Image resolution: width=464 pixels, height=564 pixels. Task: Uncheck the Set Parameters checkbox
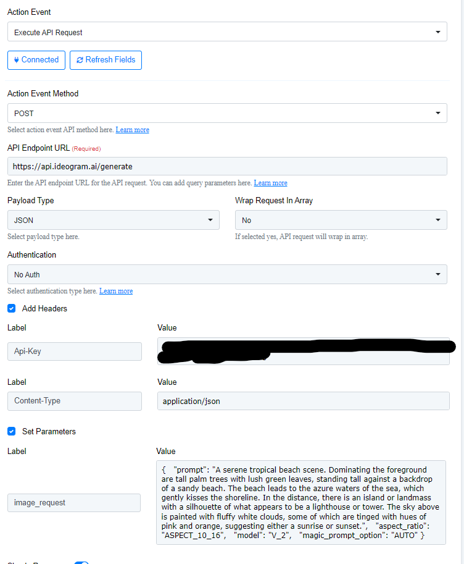pyautogui.click(x=12, y=431)
